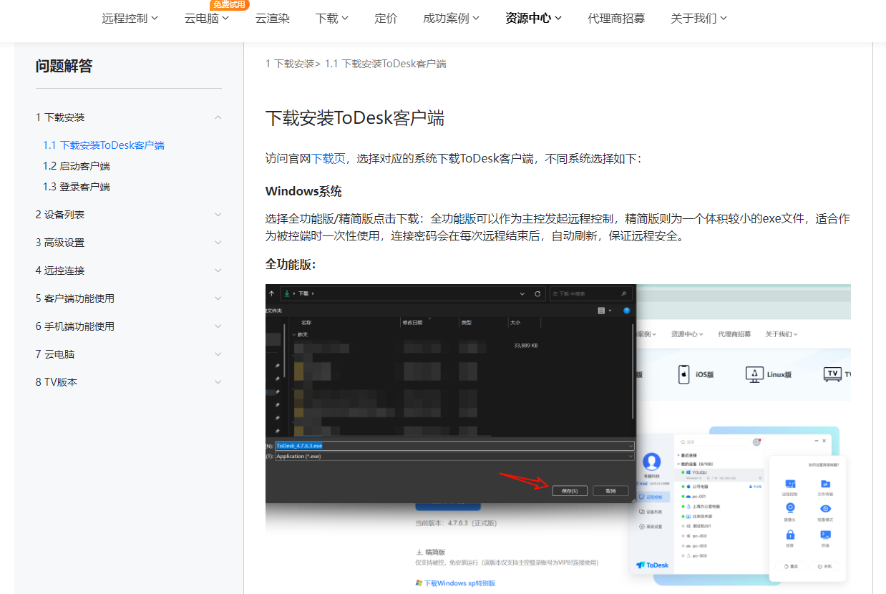Click the 名称 column header in the screenshot
This screenshot has height=594, width=886.
tap(306, 323)
